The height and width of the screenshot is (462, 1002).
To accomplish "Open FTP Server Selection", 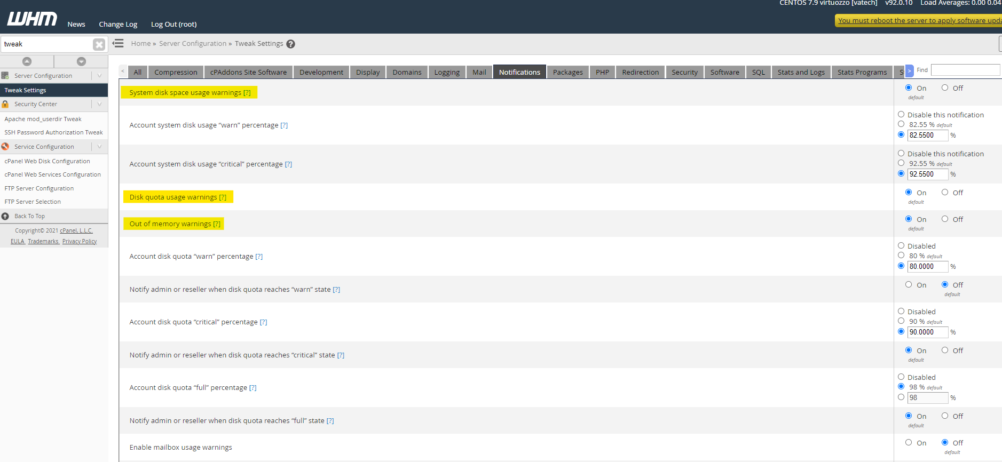I will 33,202.
